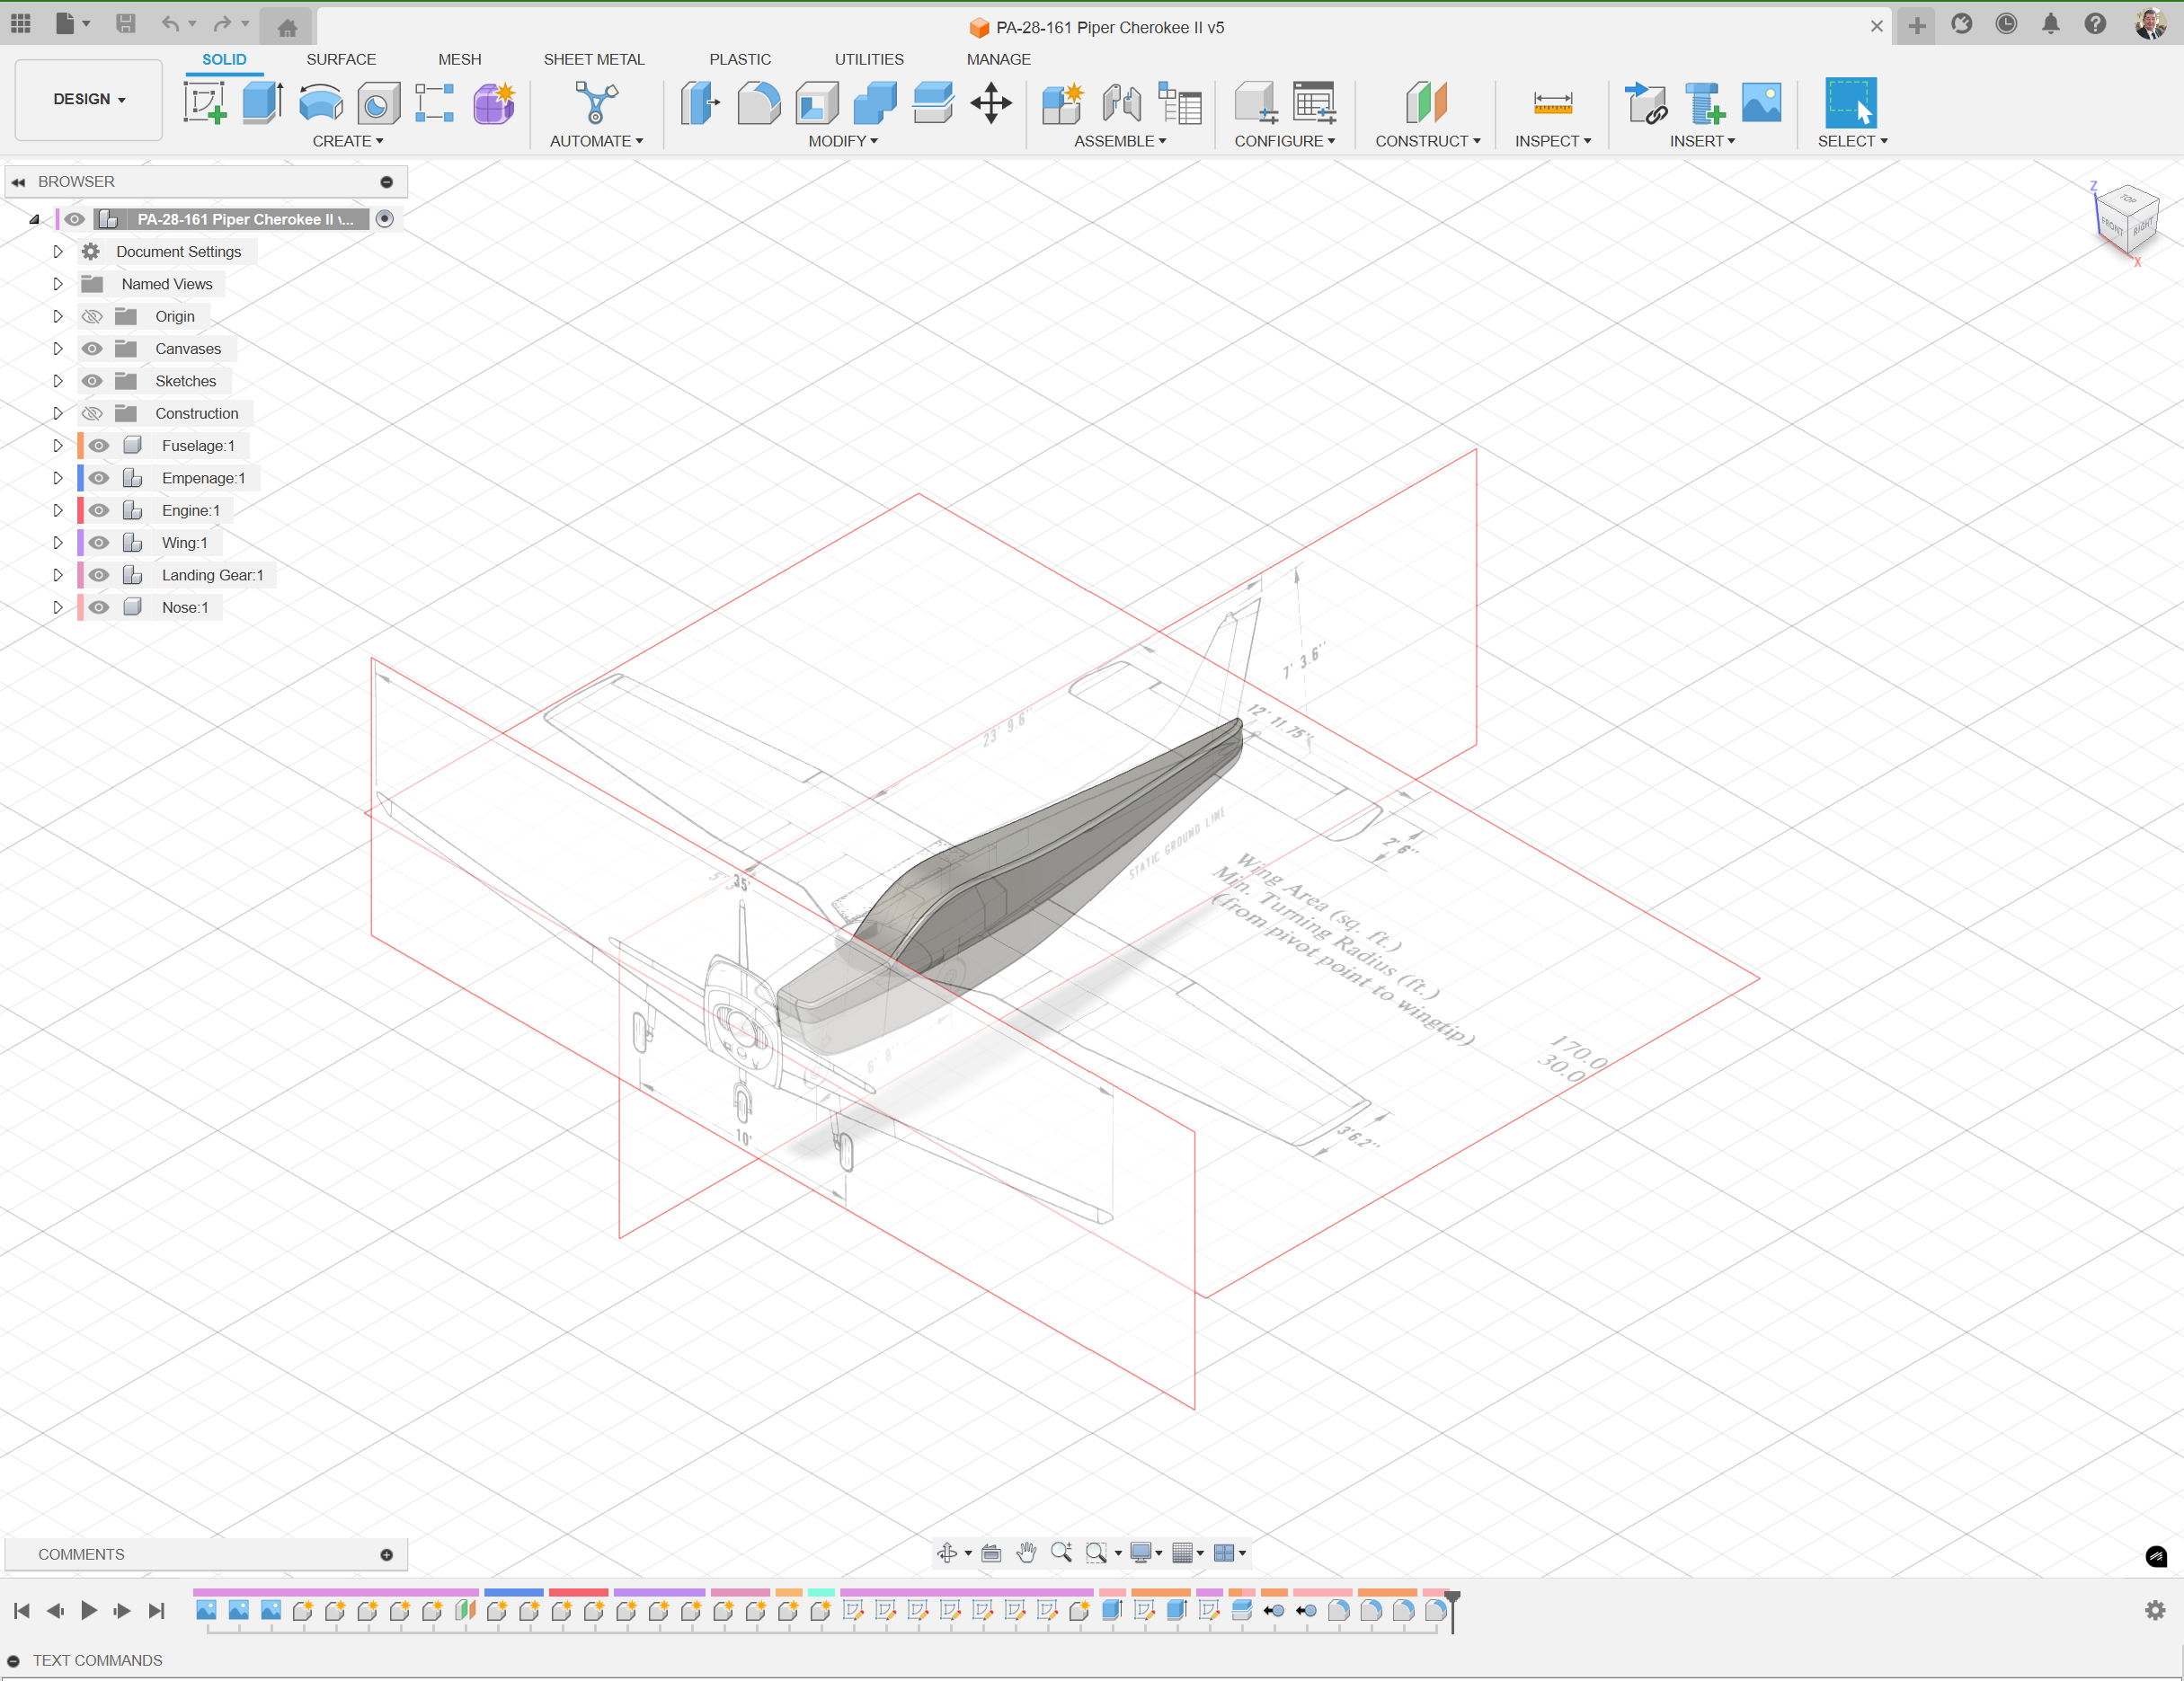Open the Measure tool under Inspect
Viewport: 2184px width, 1681px height.
[1552, 103]
